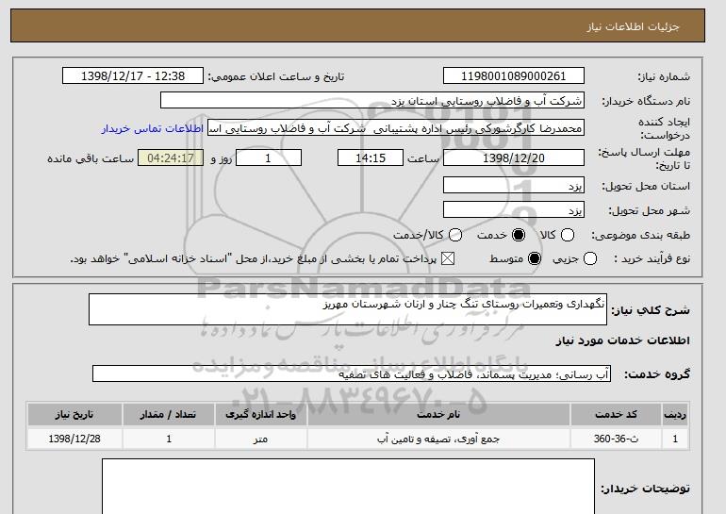This screenshot has height=514, width=726.
Task: Click the اطلاعات خدمات مورد نیاز heading
Action: coord(622,340)
